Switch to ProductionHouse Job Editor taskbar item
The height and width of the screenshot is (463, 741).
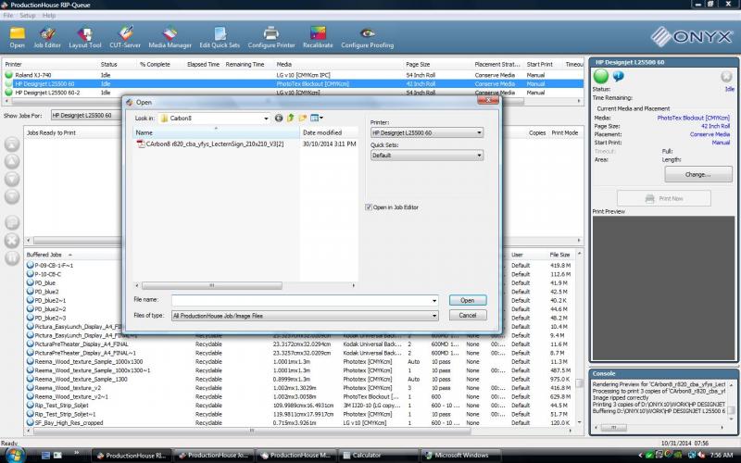click(x=214, y=455)
